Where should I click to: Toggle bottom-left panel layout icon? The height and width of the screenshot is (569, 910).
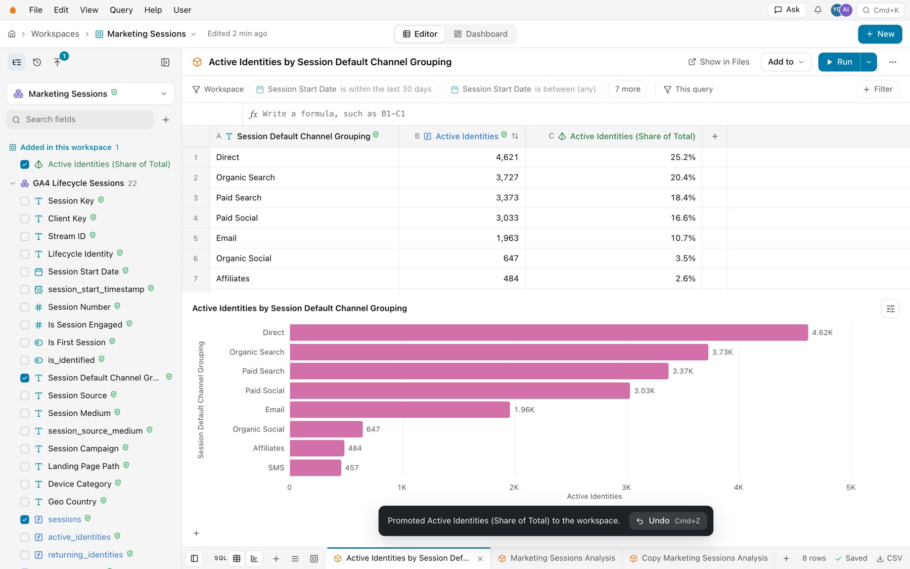pos(194,558)
